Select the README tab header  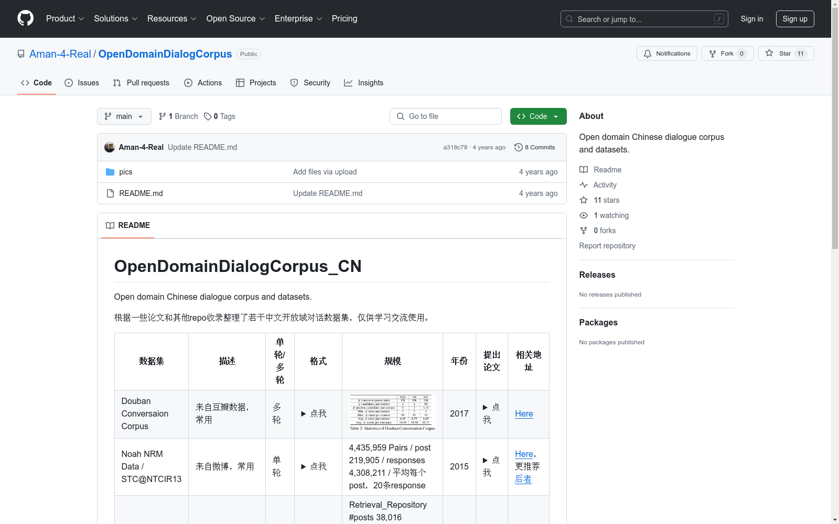[x=128, y=225]
